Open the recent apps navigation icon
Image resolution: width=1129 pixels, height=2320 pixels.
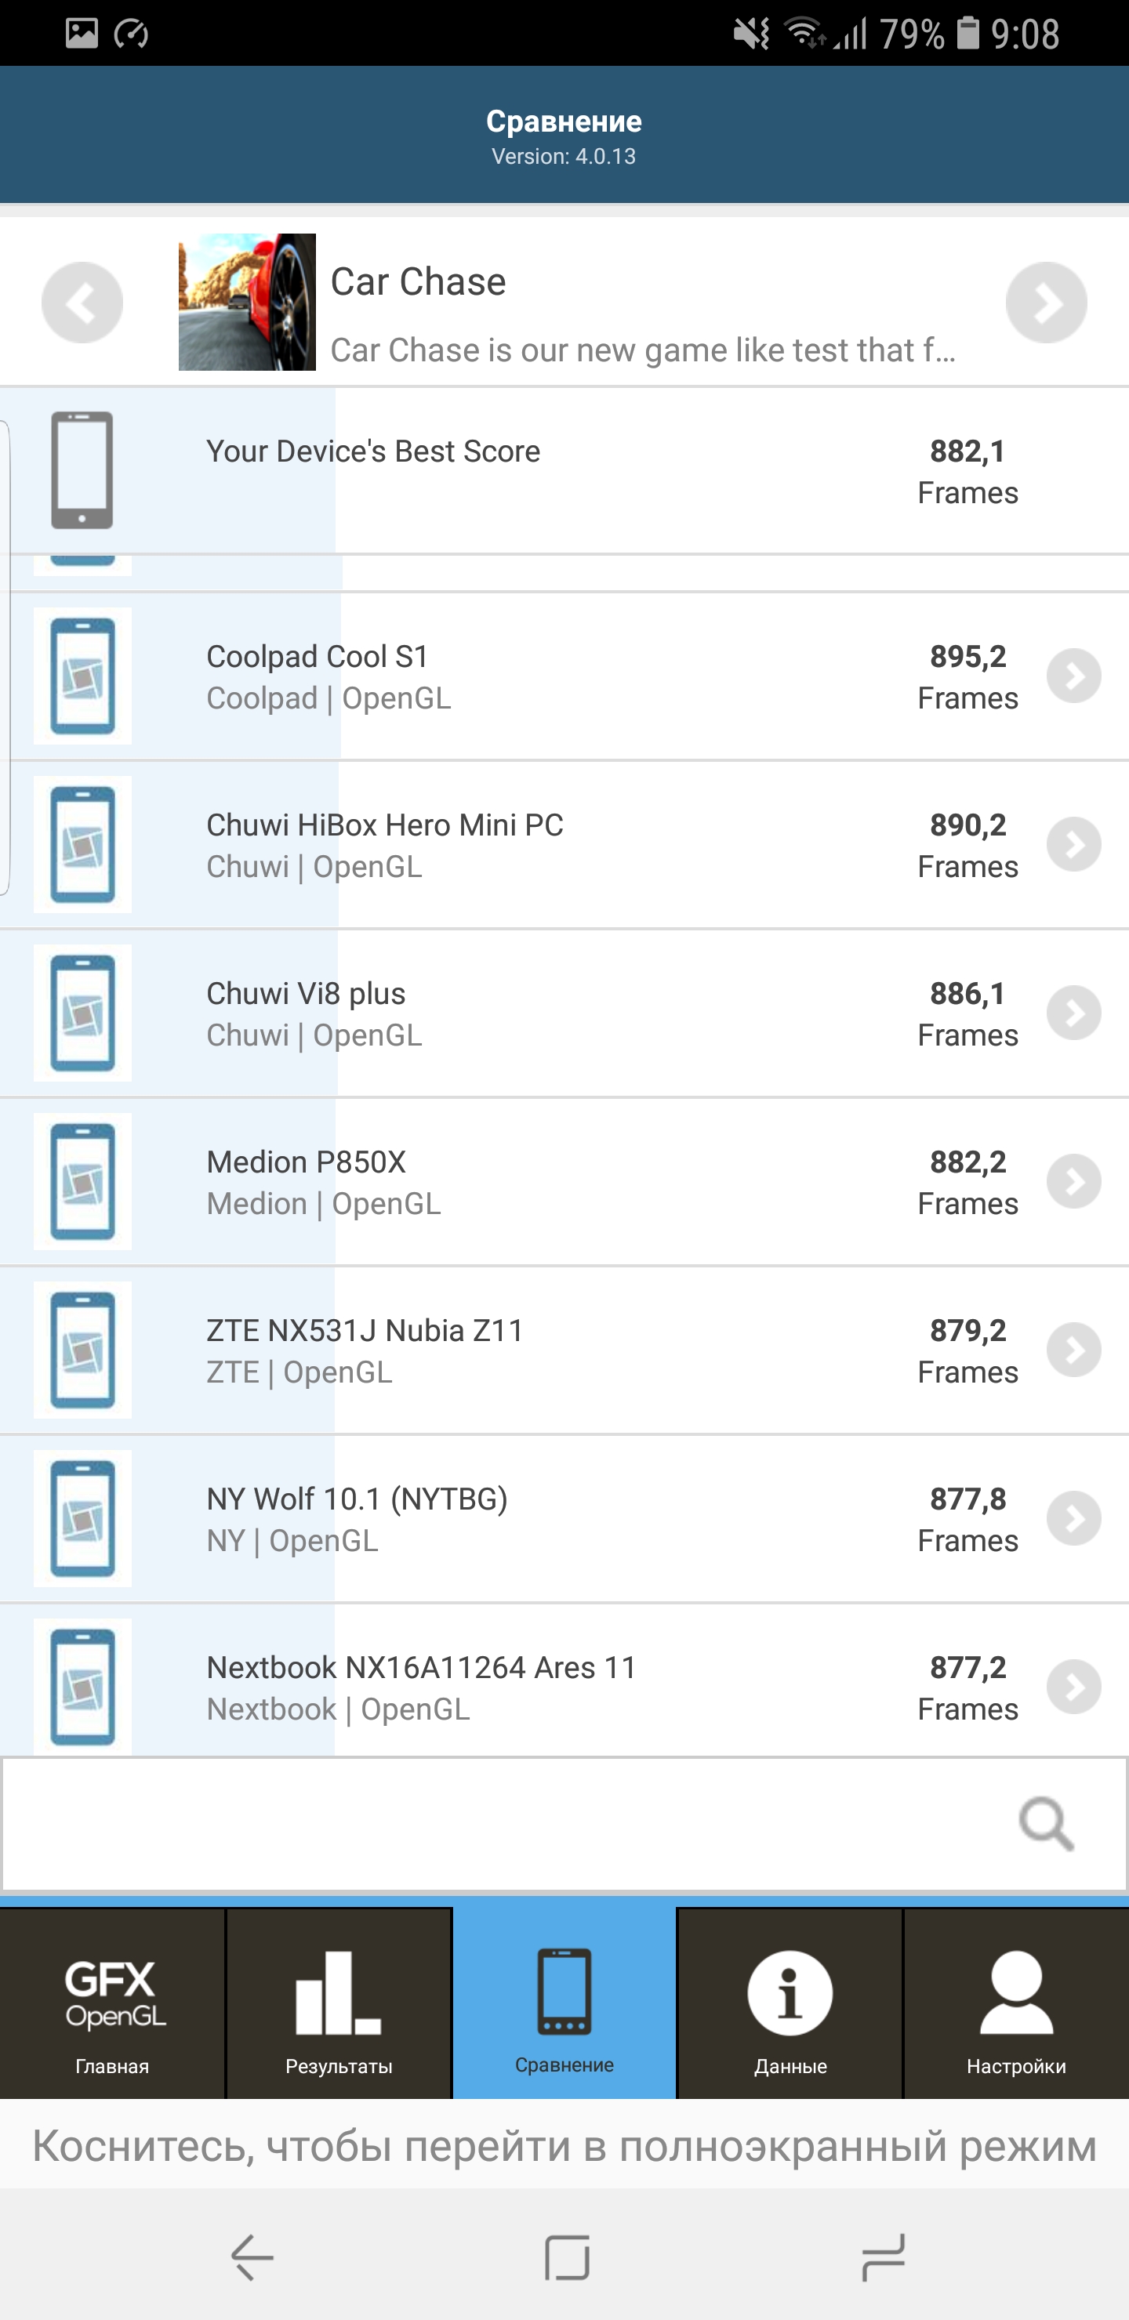(882, 2257)
